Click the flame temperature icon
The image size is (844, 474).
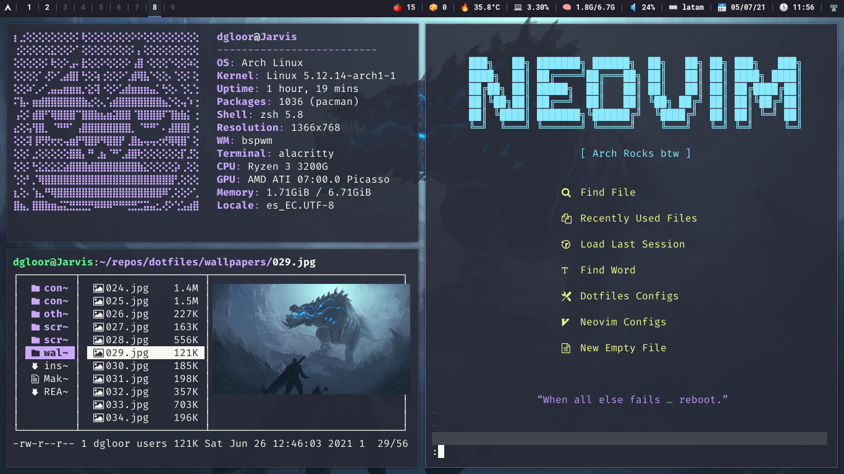coord(465,7)
